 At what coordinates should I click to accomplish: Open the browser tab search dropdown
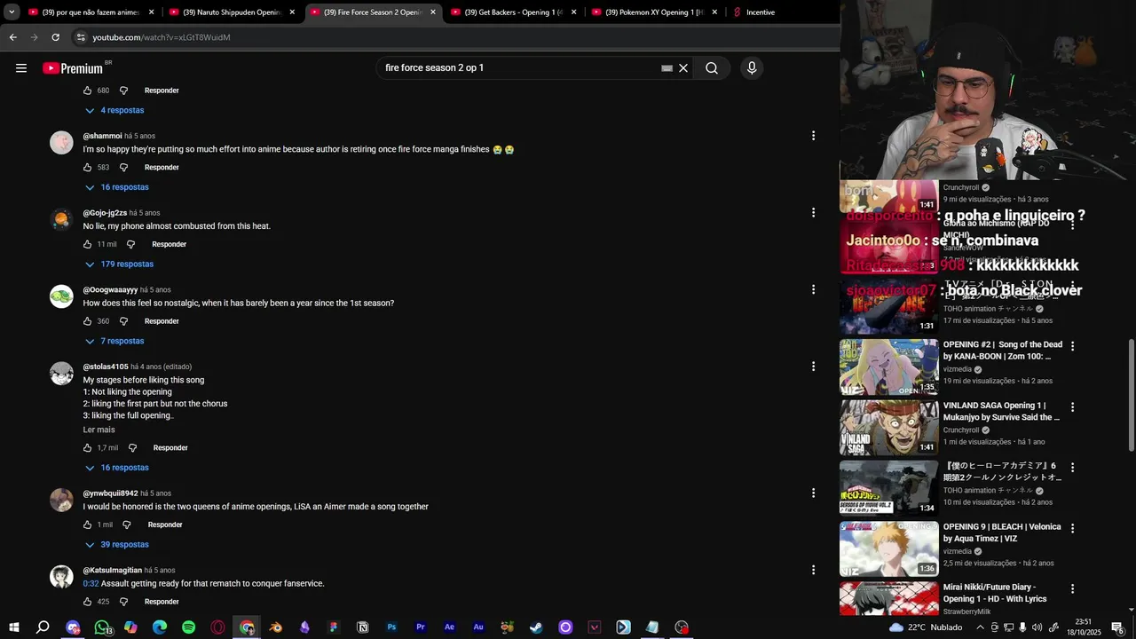pos(12,12)
